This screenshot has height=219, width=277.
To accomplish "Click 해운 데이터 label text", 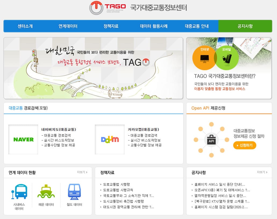I will click(x=46, y=204).
